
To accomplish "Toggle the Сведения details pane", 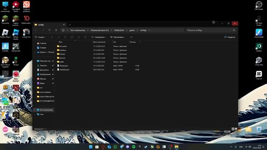I will tap(229, 37).
